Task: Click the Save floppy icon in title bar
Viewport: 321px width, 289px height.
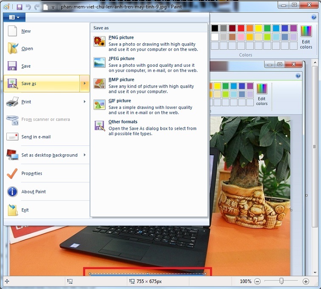Action: [19, 7]
